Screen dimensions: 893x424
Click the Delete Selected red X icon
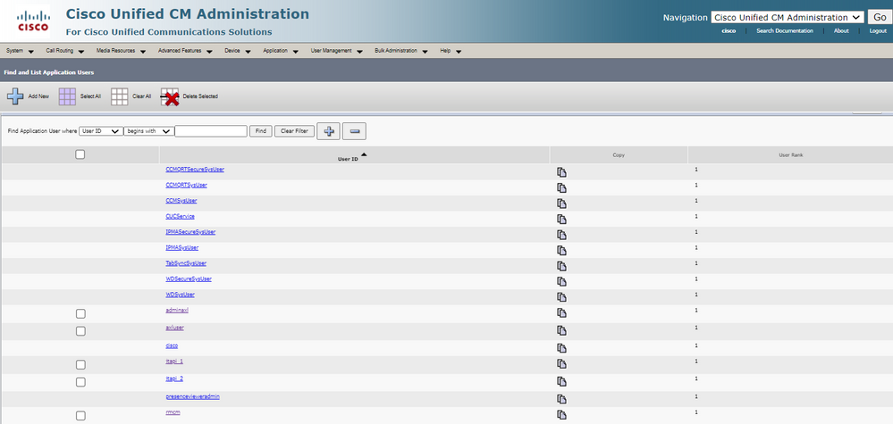(x=170, y=97)
